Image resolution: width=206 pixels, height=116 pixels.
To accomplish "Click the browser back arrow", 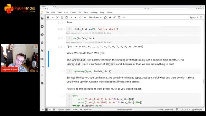I will coord(41,9).
